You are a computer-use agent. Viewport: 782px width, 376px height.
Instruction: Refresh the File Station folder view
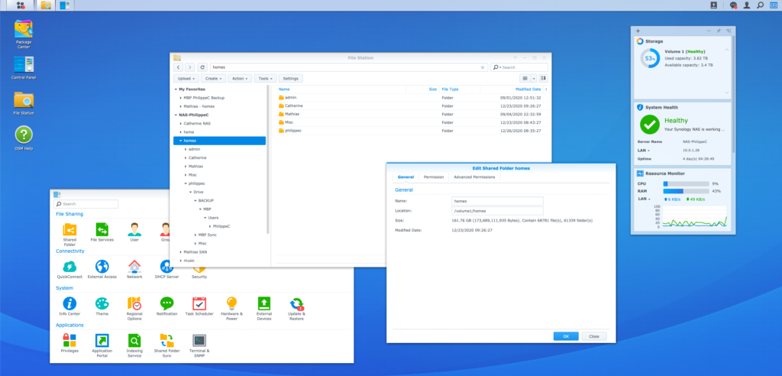pos(202,67)
